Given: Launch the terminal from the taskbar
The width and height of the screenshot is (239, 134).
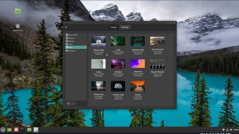Looking at the screenshot, I should tap(22, 130).
